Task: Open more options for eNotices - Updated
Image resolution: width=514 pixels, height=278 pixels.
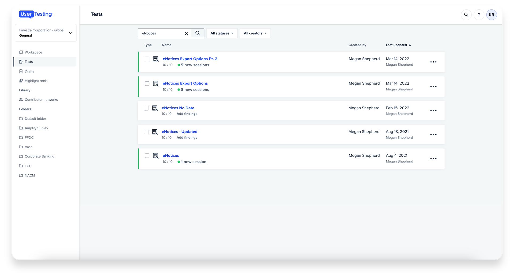Action: click(433, 134)
